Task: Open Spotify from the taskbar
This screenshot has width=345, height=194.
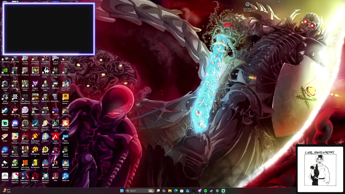Action: click(x=205, y=191)
